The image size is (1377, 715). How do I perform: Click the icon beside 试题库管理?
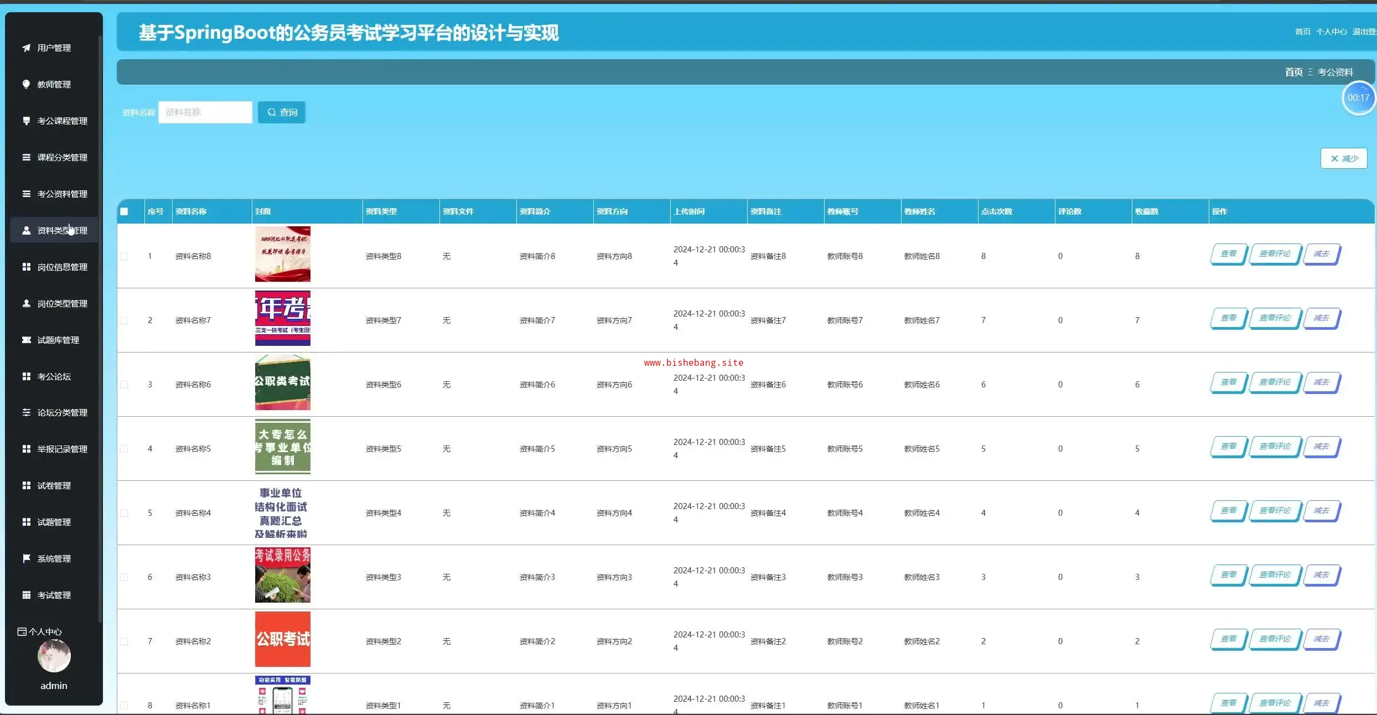pos(26,340)
